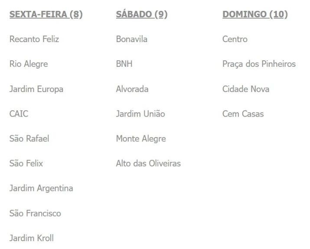Click on Rio Alegre
Image resolution: width=310 pixels, height=249 pixels.
tap(29, 64)
